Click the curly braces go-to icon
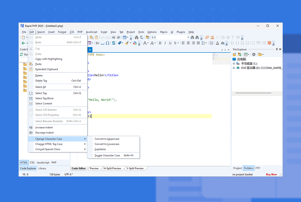 pyautogui.click(x=154, y=37)
